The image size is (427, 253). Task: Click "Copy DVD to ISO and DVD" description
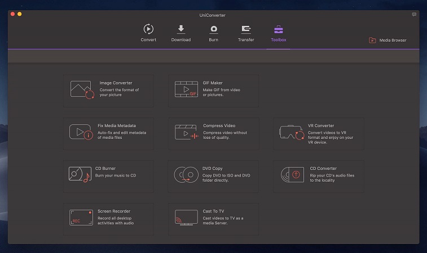point(226,175)
